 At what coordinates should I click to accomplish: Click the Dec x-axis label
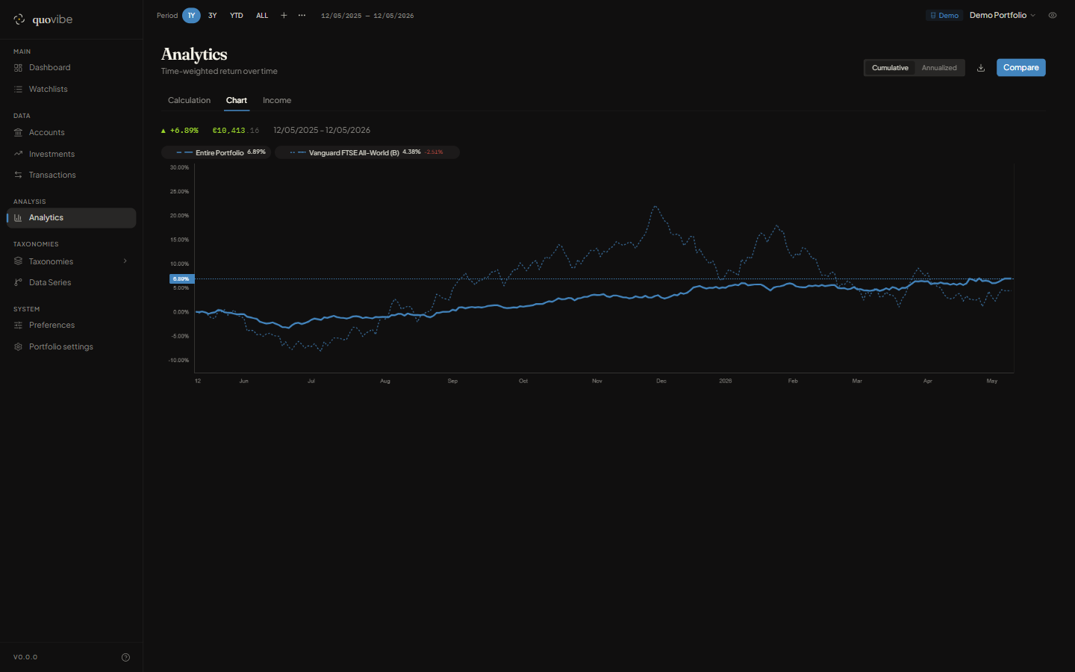point(661,381)
